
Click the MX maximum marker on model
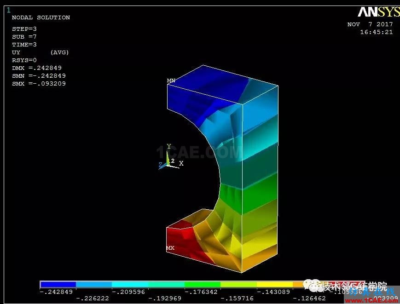pyautogui.click(x=170, y=248)
